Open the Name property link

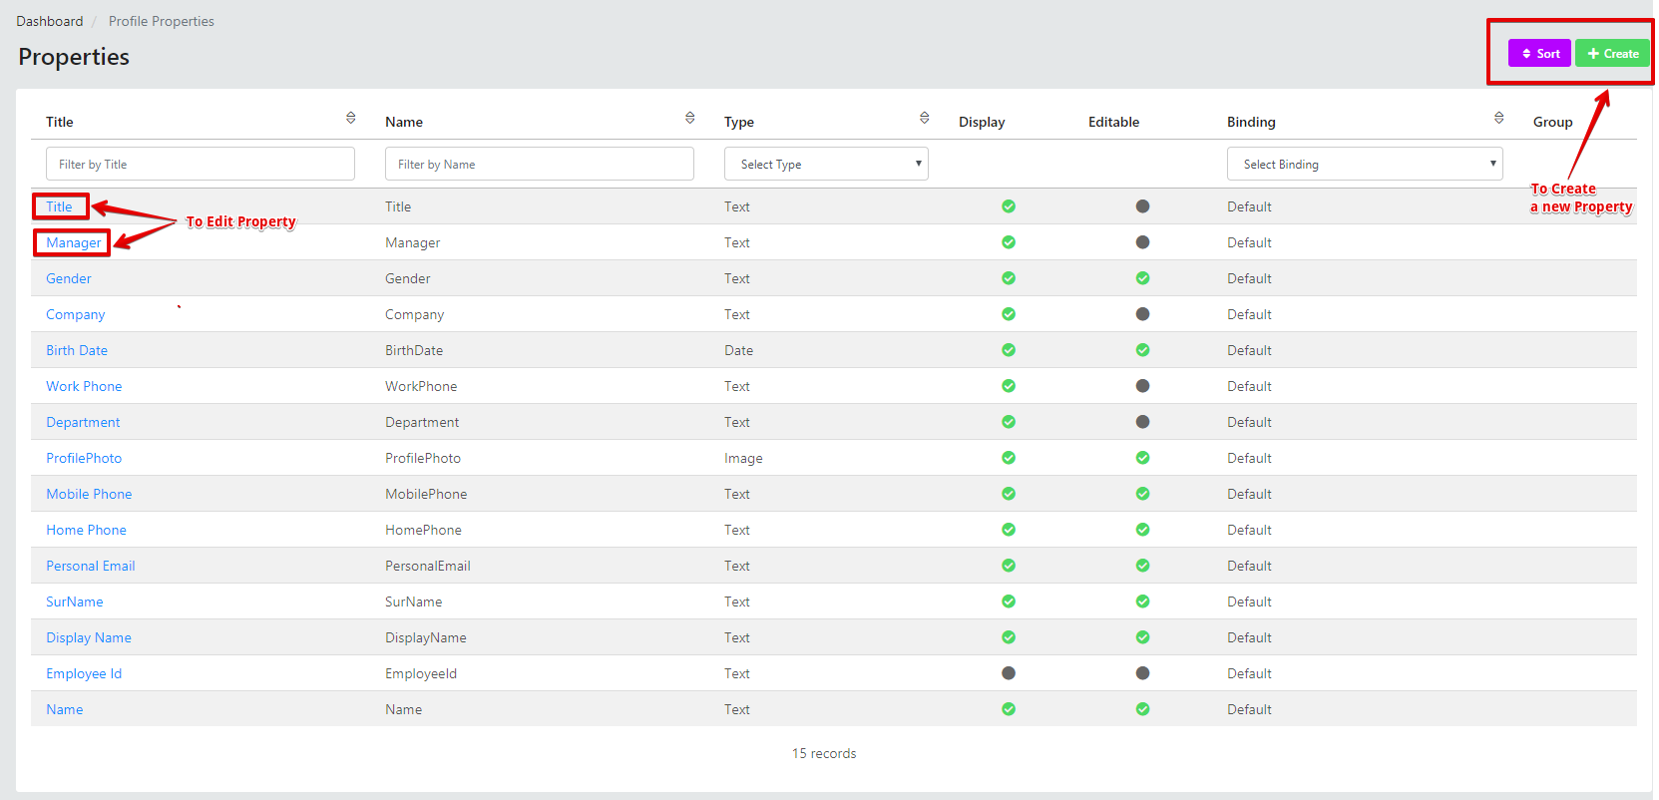pos(65,709)
